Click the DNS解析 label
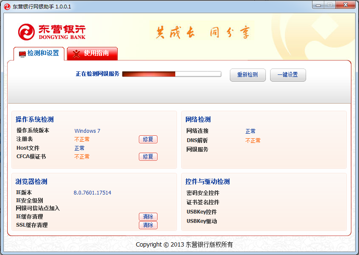The height and width of the screenshot is (255, 359). 197,140
